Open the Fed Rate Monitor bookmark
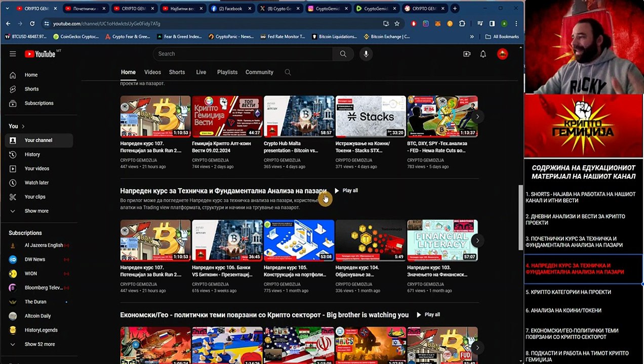 click(x=283, y=37)
